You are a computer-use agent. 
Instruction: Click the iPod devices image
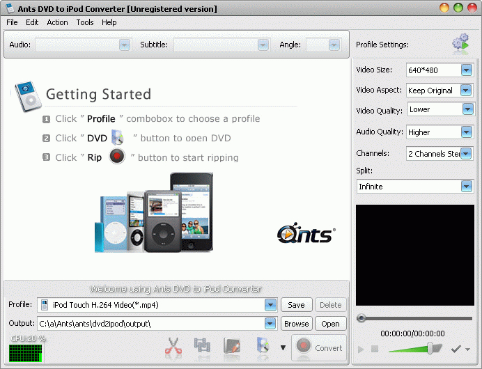(154, 212)
